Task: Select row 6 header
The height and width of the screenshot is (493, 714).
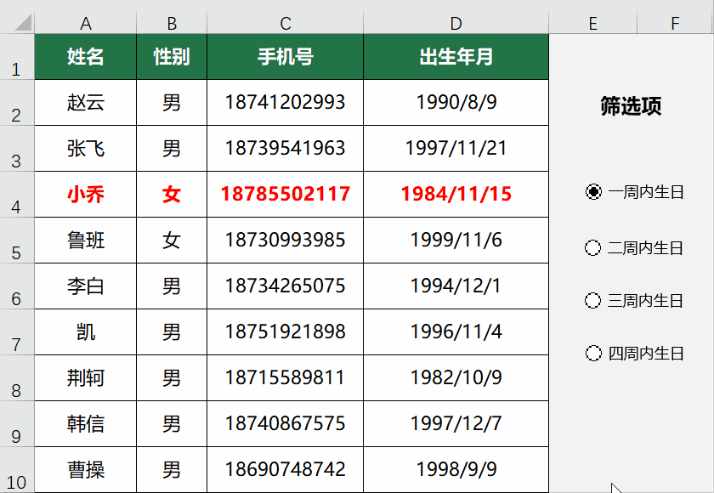Action: point(17,286)
